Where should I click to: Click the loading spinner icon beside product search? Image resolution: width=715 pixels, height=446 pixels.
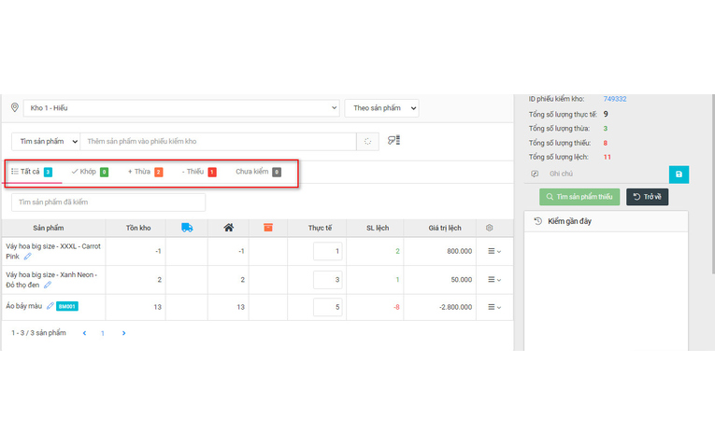click(x=367, y=142)
